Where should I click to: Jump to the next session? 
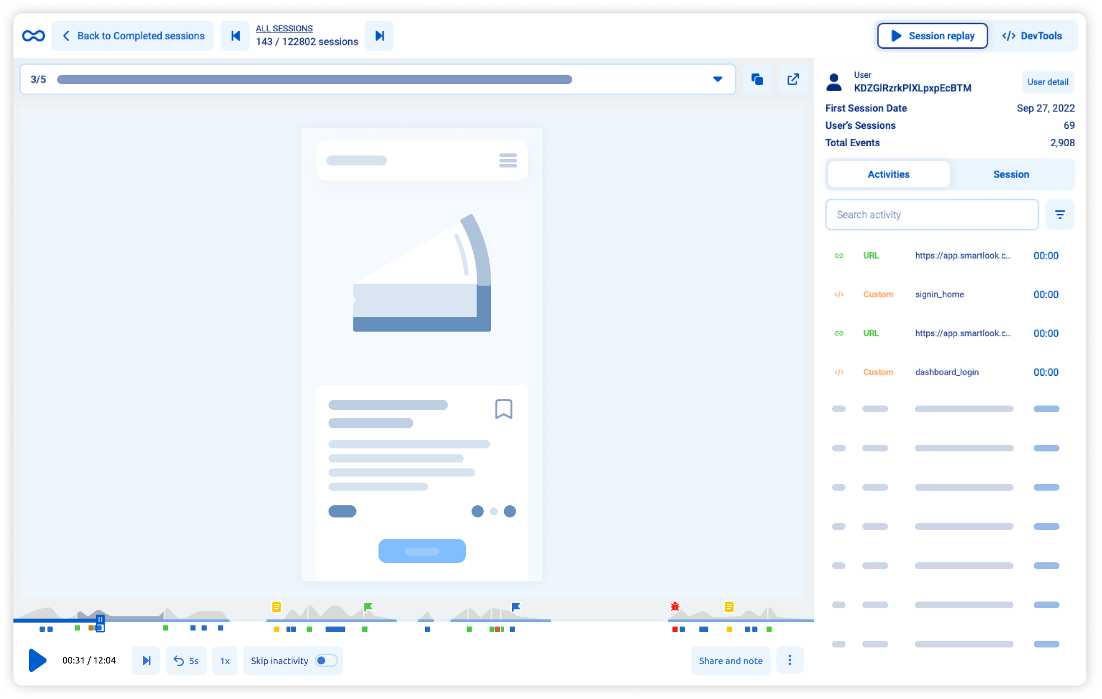click(379, 36)
